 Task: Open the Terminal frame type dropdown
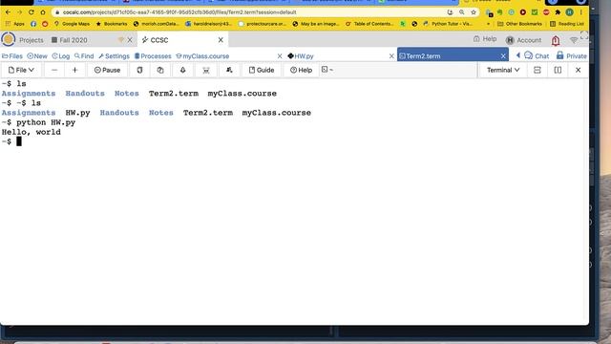point(503,70)
